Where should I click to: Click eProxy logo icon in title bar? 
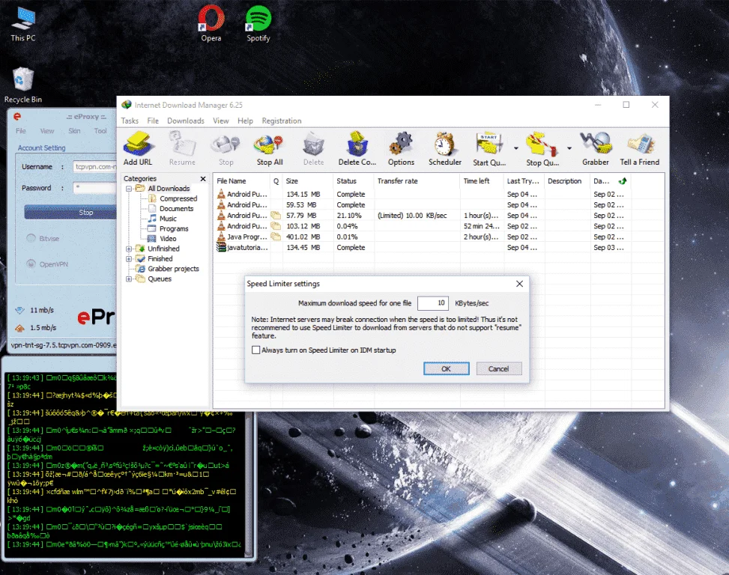coord(17,116)
